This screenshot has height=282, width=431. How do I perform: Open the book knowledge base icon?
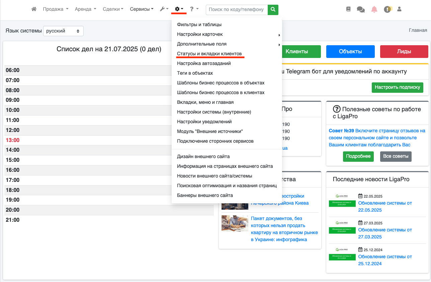pos(348,9)
